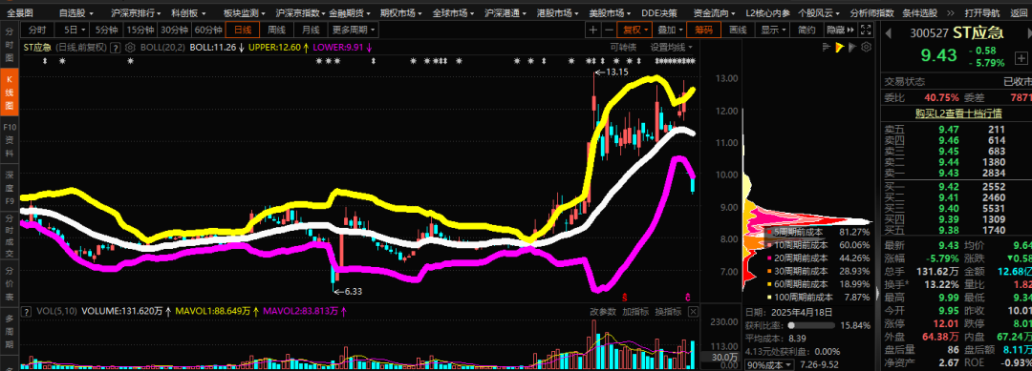Open the 全球市场 menu

point(454,12)
